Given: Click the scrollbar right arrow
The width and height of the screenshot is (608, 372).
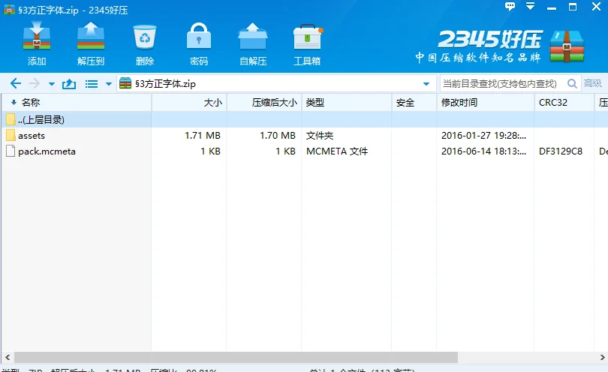Looking at the screenshot, I should [x=602, y=357].
